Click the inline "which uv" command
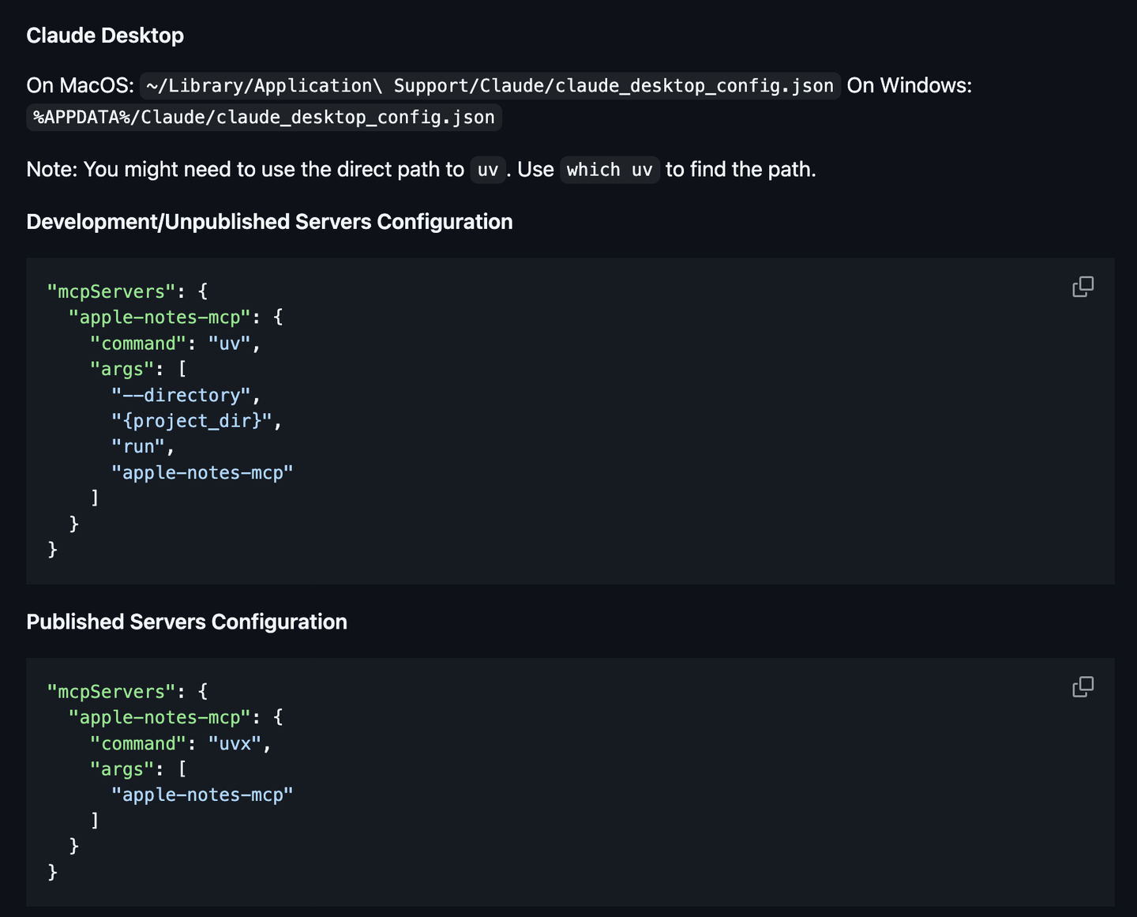Screen dimensions: 1137x917 [609, 170]
